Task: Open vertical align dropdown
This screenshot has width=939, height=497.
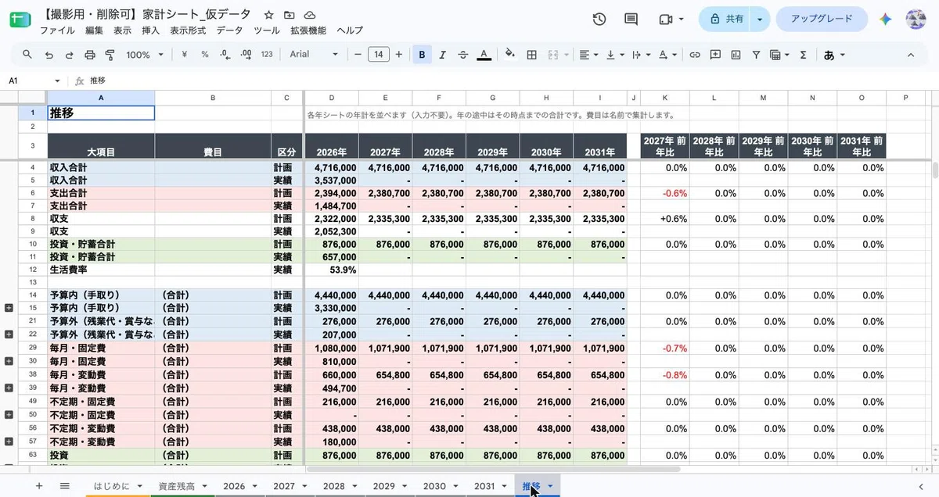Action: 615,55
